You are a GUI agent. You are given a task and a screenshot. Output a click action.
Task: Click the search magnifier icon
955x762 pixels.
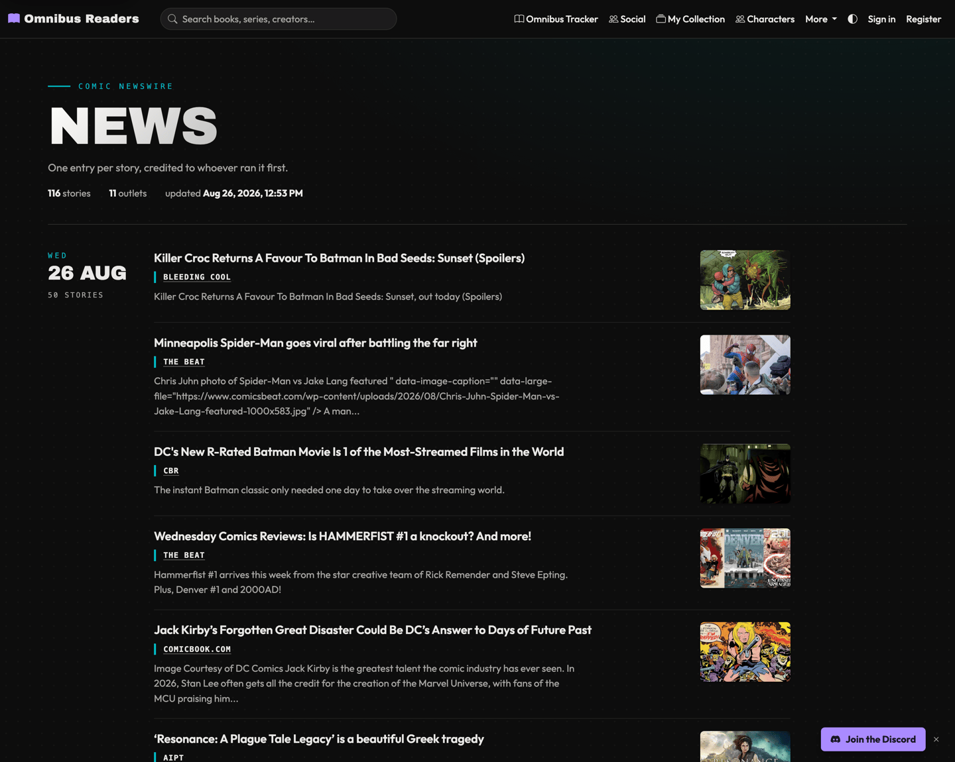pos(172,19)
